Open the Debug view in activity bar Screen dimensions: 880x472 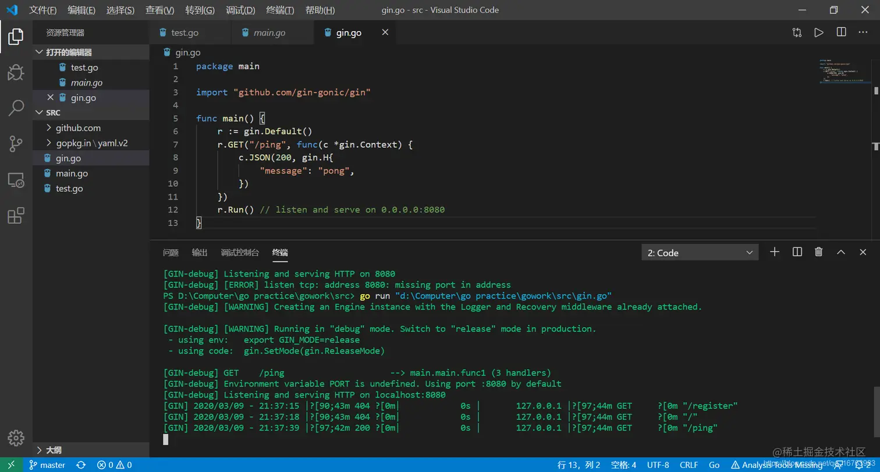16,72
